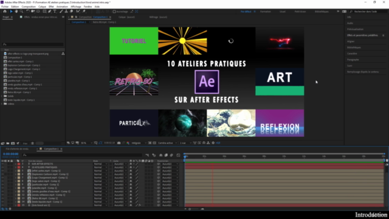Viewport: 389px width, 219px height.
Task: Expand the Logo Chargement.mp4 layer properties
Action: tap(16, 178)
